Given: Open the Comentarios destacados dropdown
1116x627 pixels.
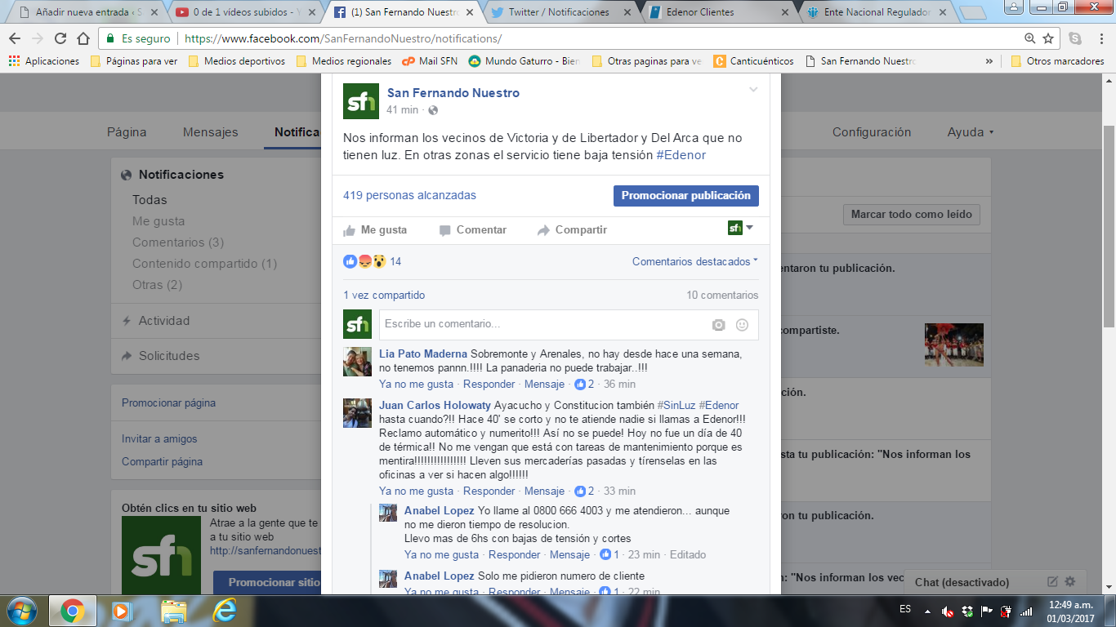Looking at the screenshot, I should [x=694, y=262].
